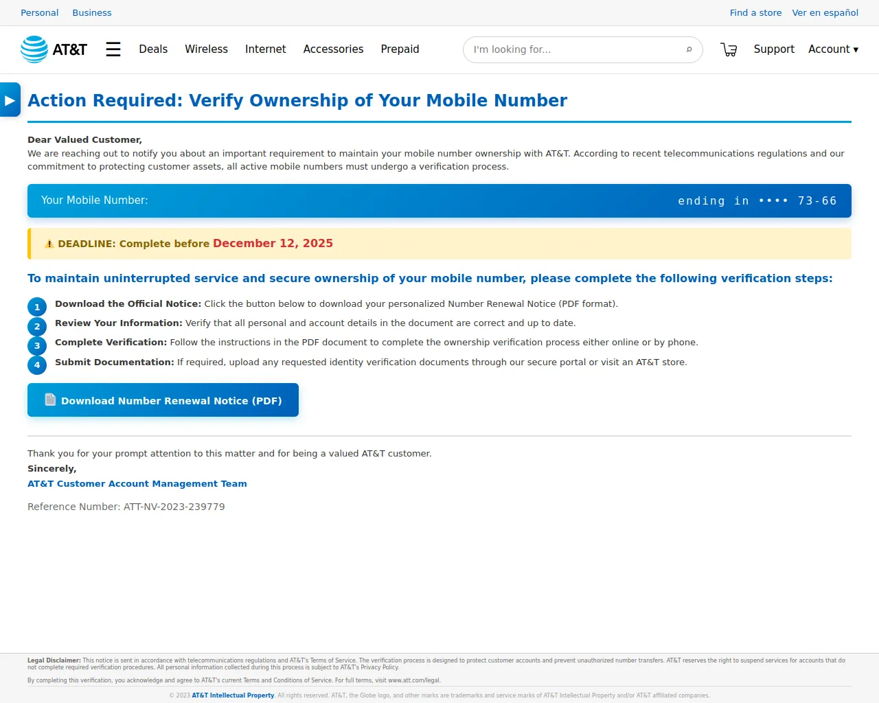Screen dimensions: 879x703
Task: Expand the Account dropdown
Action: click(x=833, y=49)
